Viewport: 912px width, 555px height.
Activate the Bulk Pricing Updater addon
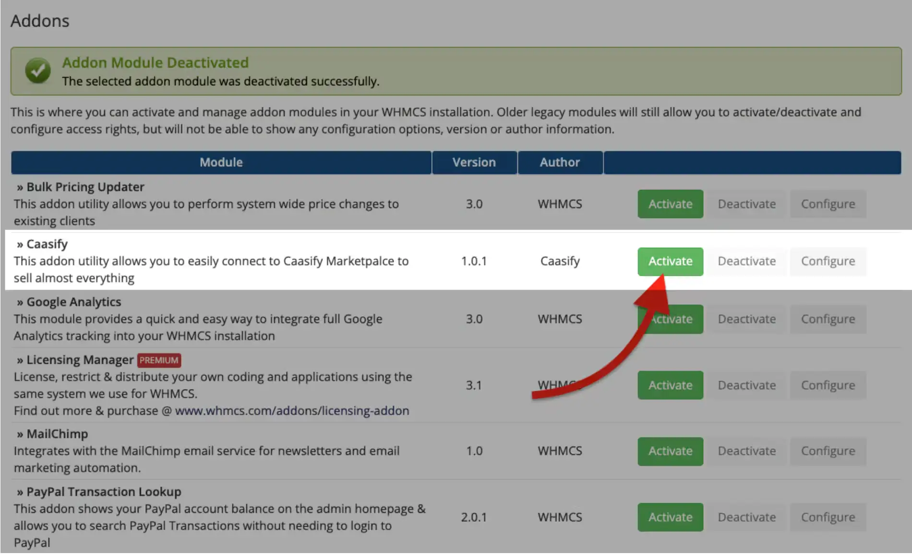coord(670,204)
